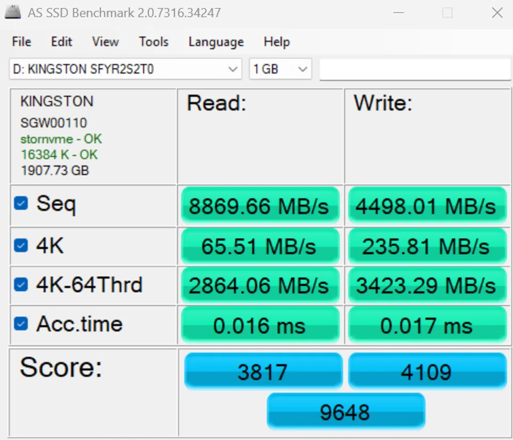Click the empty progress field beside 1 GB
Image resolution: width=513 pixels, height=440 pixels.
pos(415,69)
